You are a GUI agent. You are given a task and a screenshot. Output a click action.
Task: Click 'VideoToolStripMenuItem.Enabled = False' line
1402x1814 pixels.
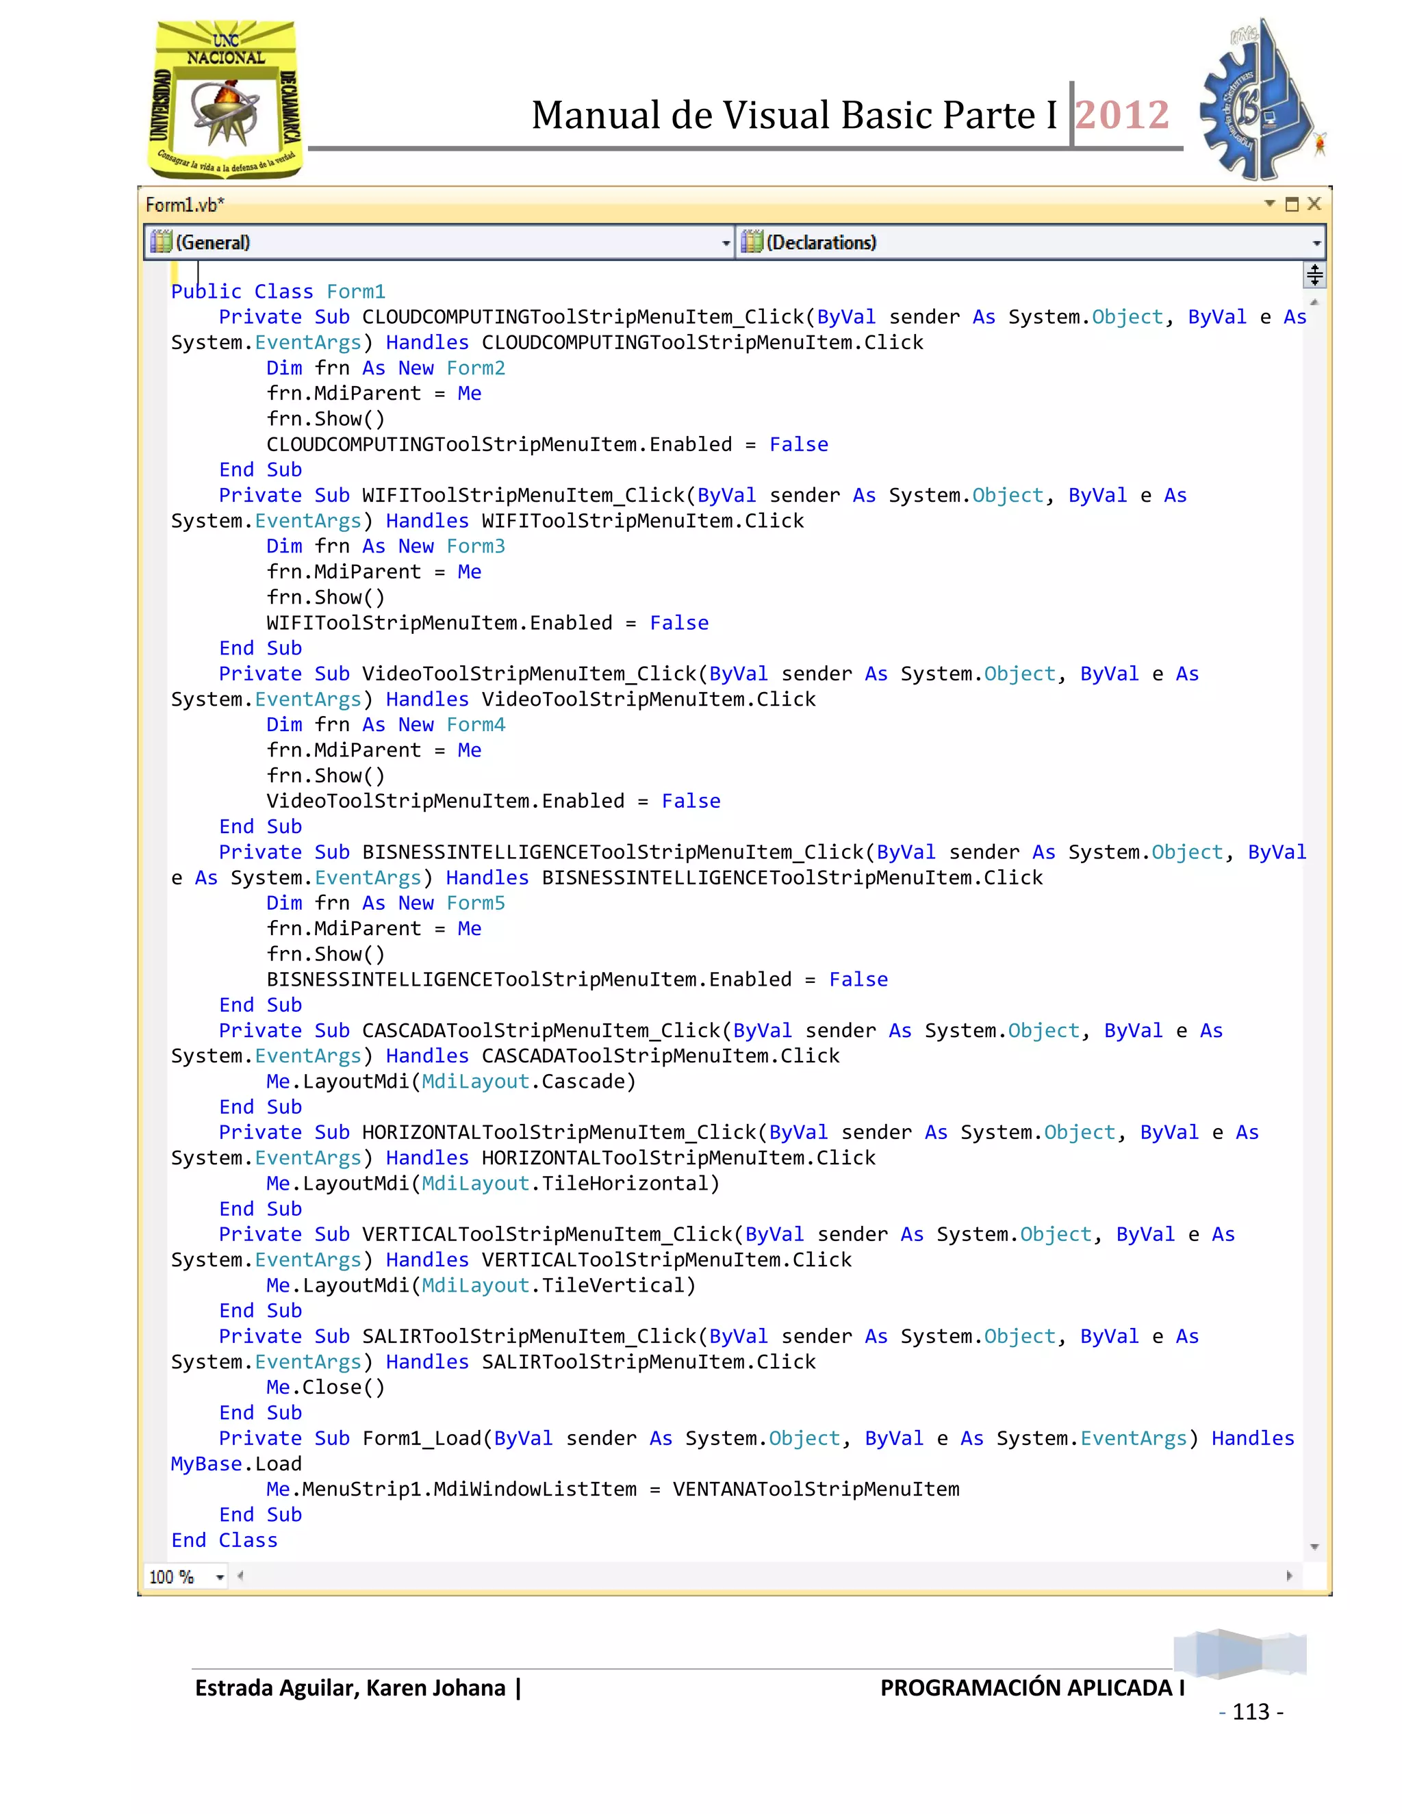(494, 802)
